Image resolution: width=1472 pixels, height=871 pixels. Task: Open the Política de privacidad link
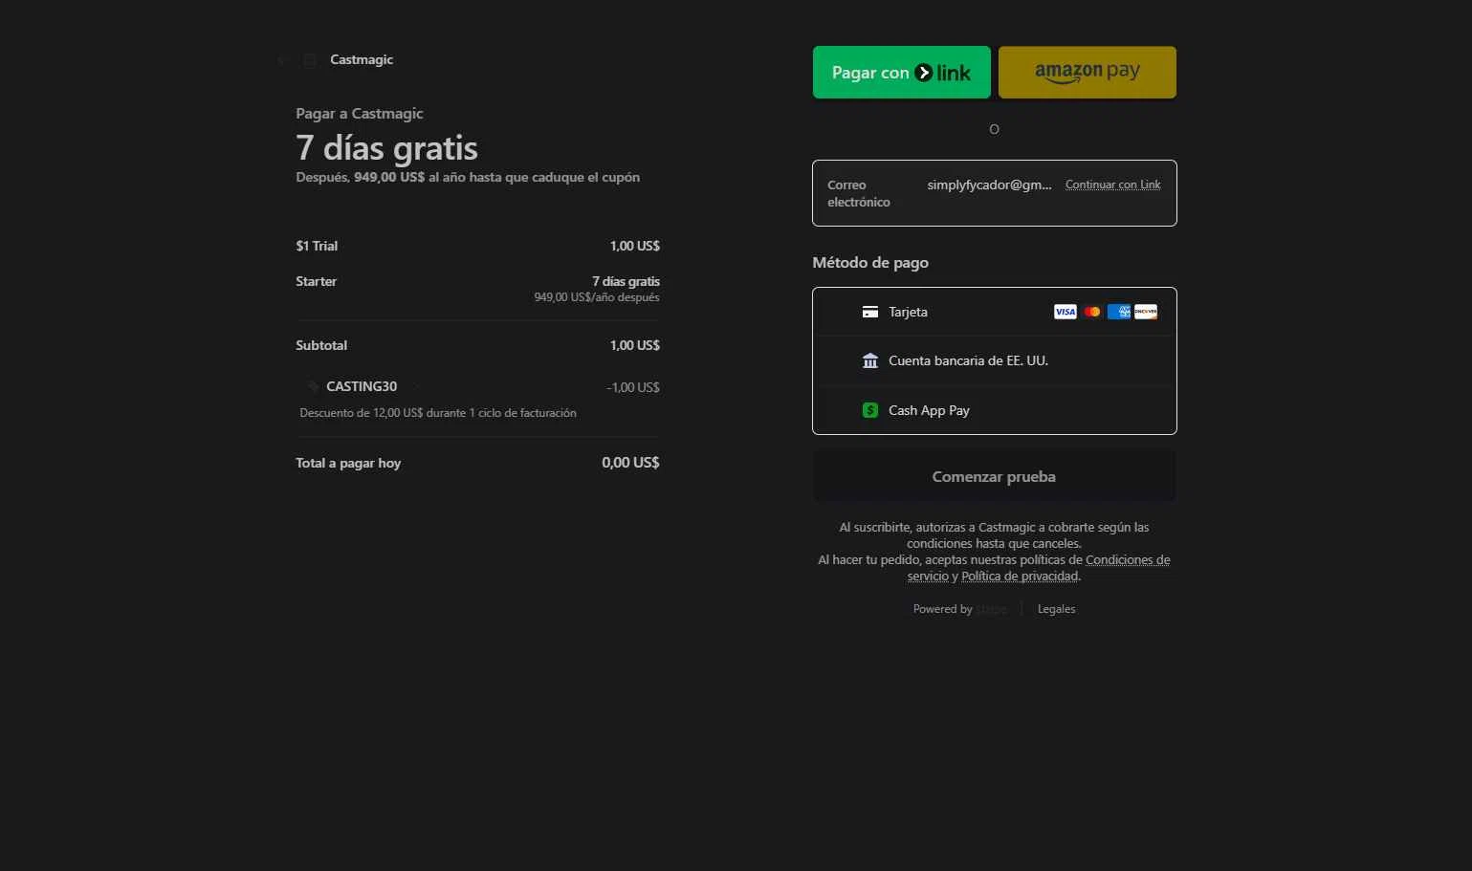1020,577
